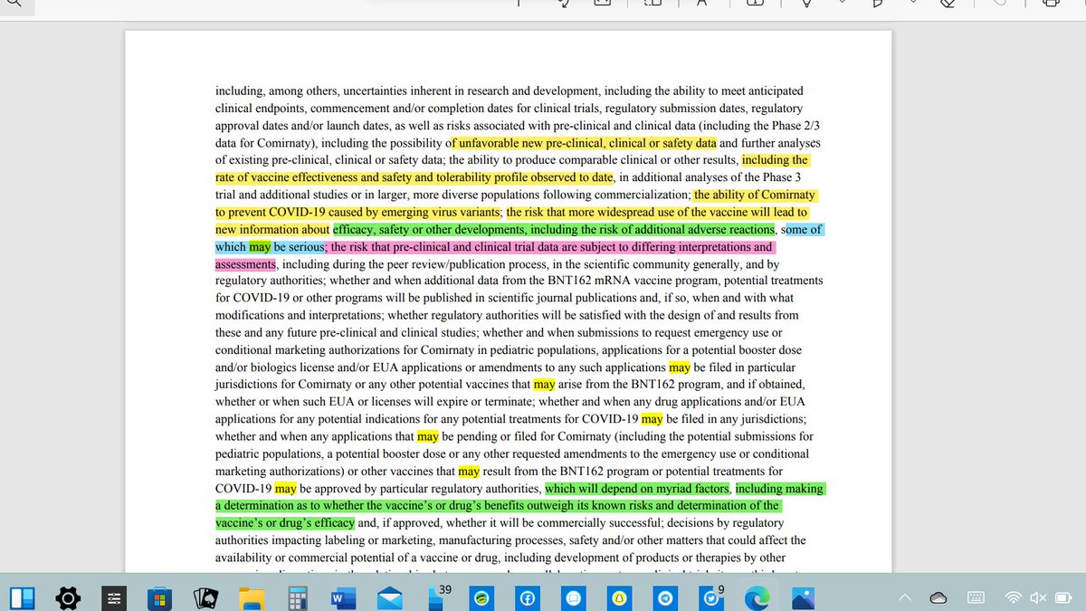1086x611 pixels.
Task: Show hidden system tray icons
Action: pyautogui.click(x=904, y=598)
